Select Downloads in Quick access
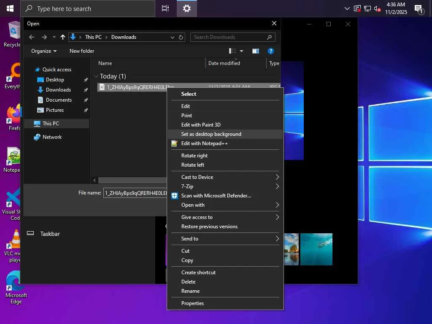This screenshot has height=324, width=432. [58, 90]
